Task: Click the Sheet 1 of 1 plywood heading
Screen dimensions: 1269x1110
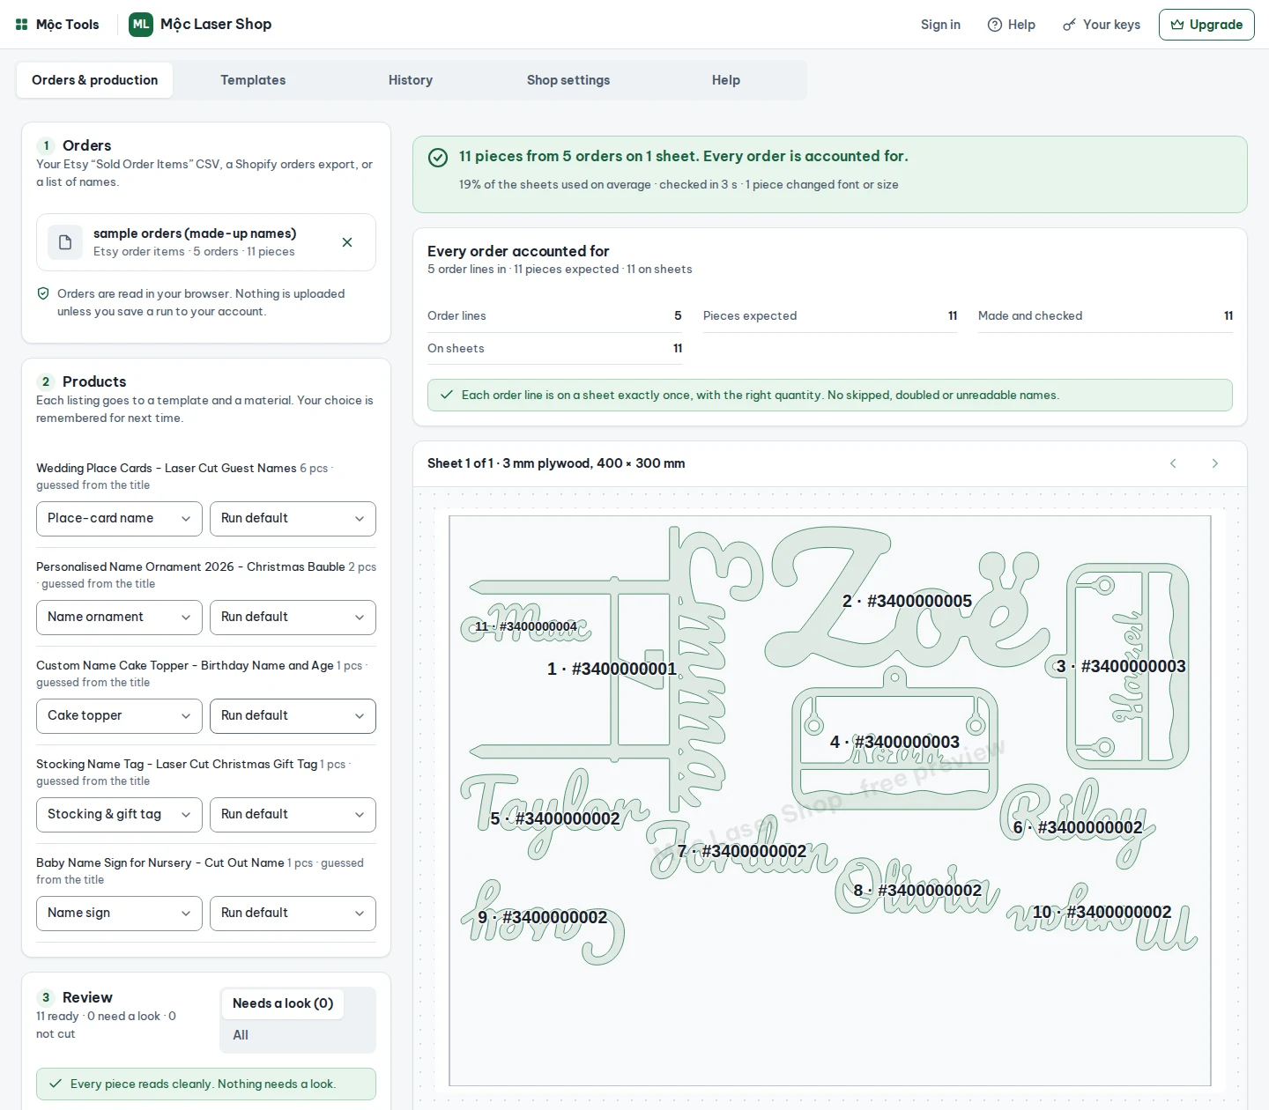Action: [556, 463]
